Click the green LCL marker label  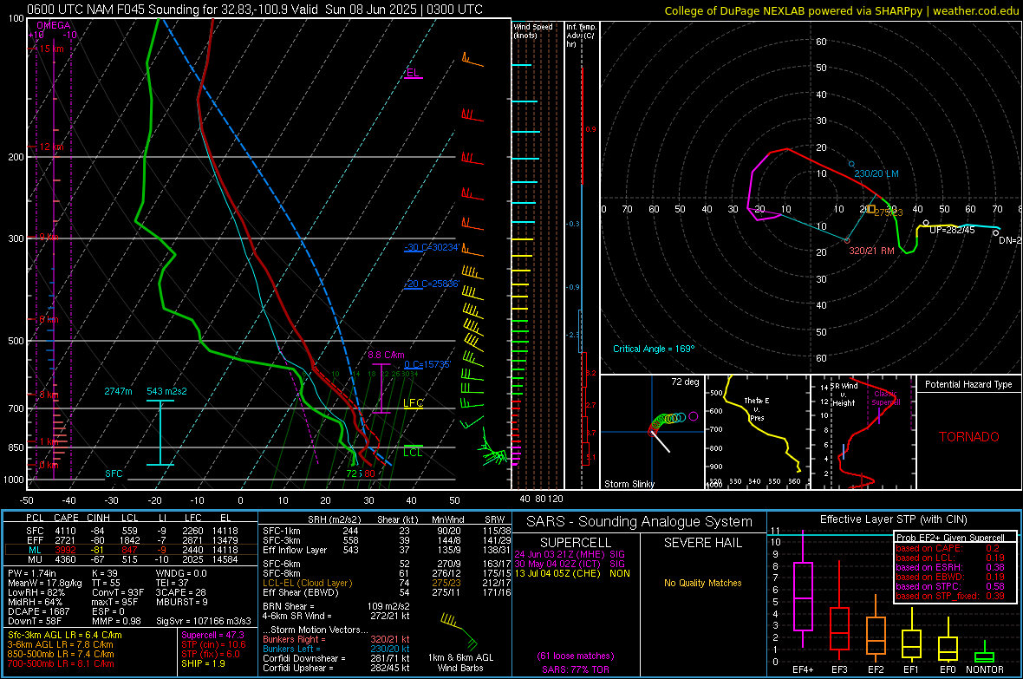413,452
